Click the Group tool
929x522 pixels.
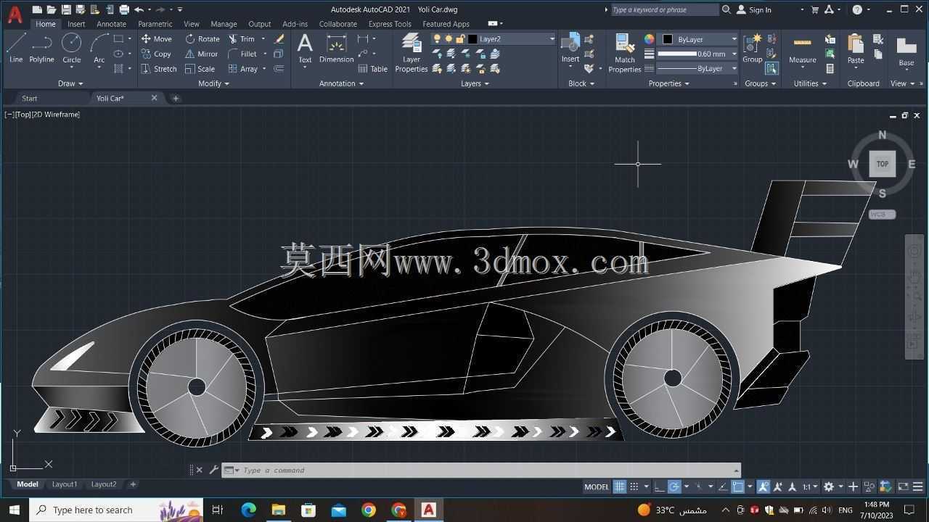pos(752,48)
